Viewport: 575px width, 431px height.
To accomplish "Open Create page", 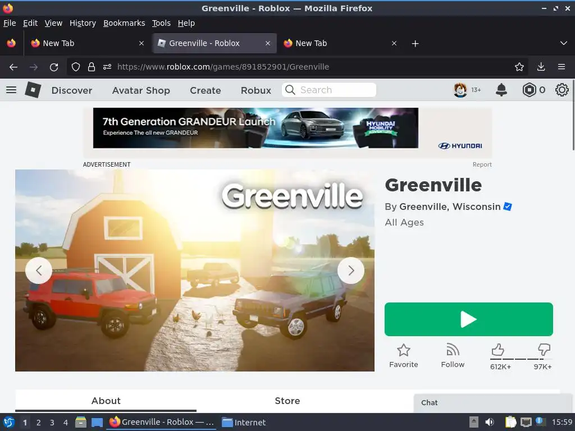I will pyautogui.click(x=206, y=90).
